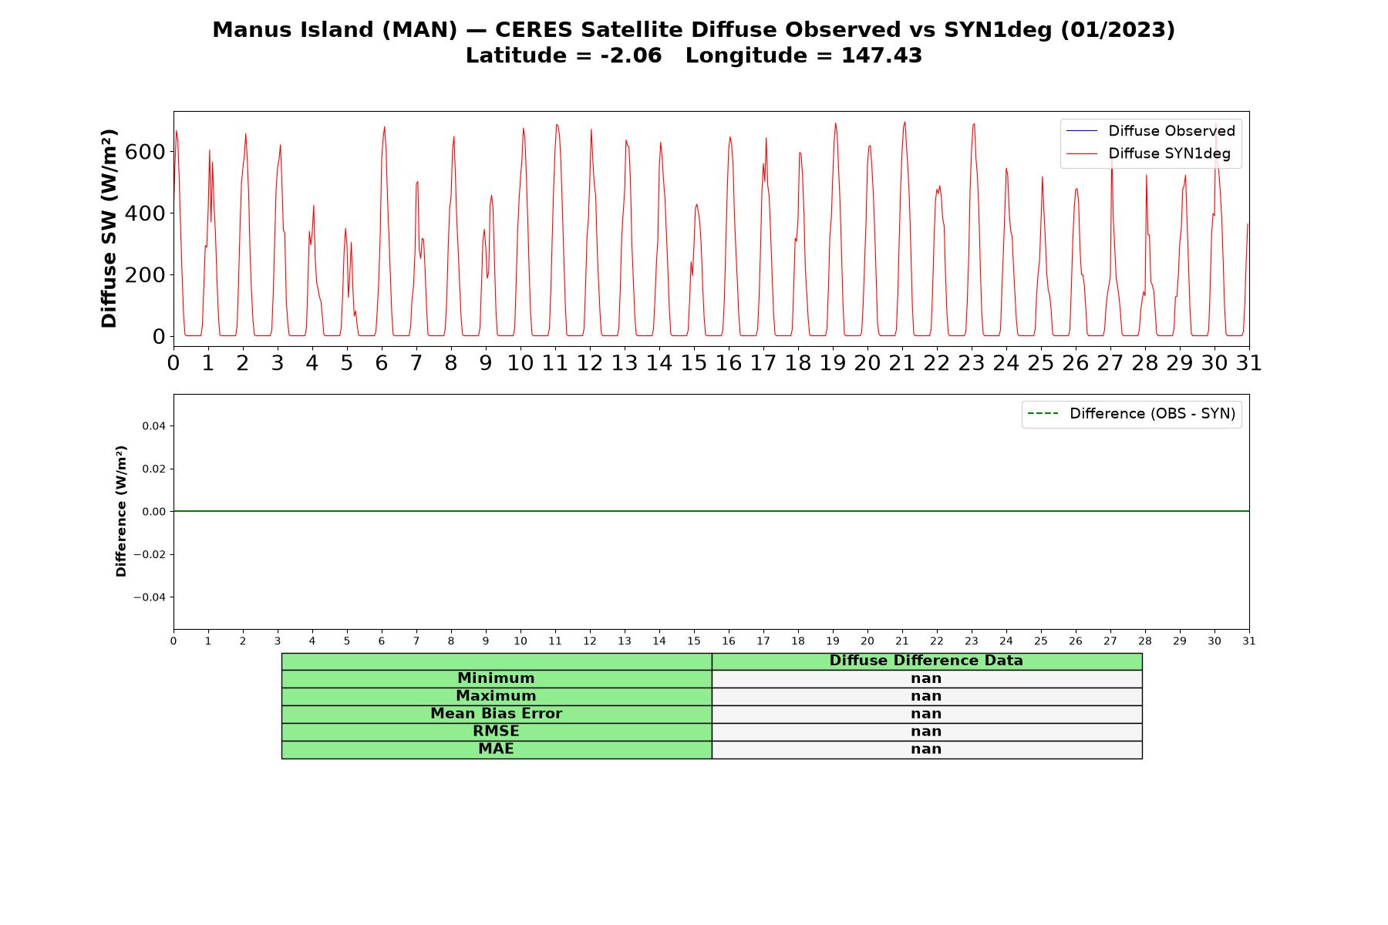Click the nan value beside Minimum
The width and height of the screenshot is (1388, 925).
click(x=927, y=679)
